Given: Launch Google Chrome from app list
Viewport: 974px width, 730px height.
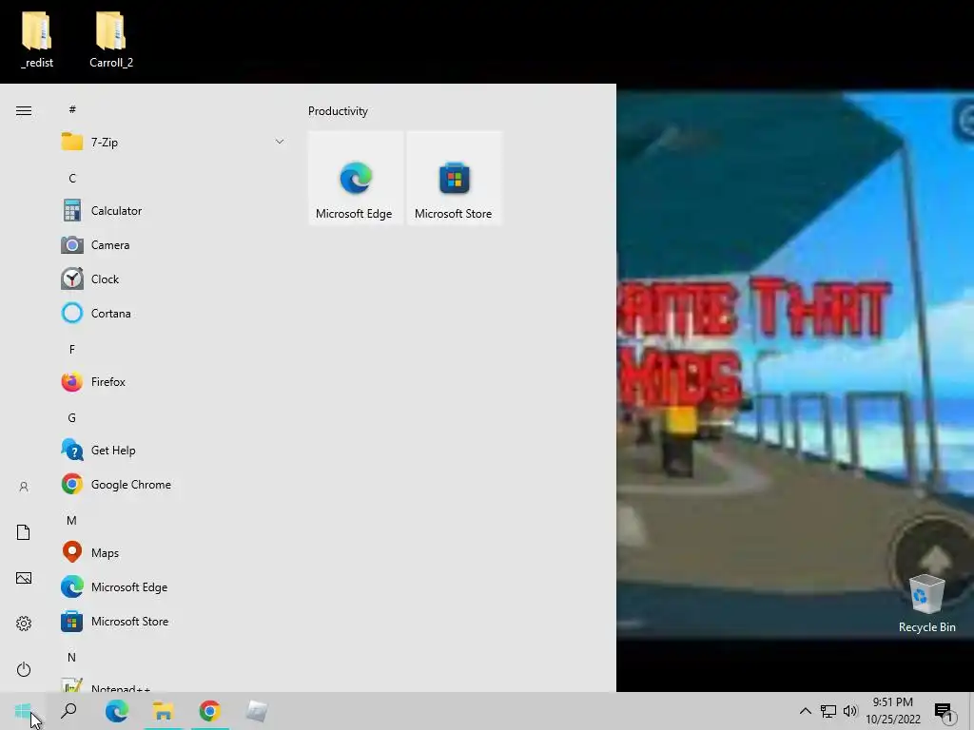Looking at the screenshot, I should tap(173, 484).
